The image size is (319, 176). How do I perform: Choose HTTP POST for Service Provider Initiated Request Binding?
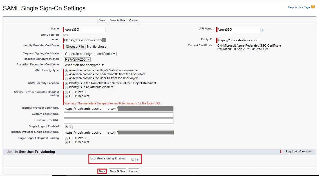point(66,92)
